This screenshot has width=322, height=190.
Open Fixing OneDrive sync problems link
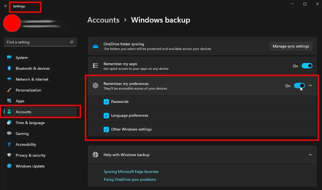130,179
